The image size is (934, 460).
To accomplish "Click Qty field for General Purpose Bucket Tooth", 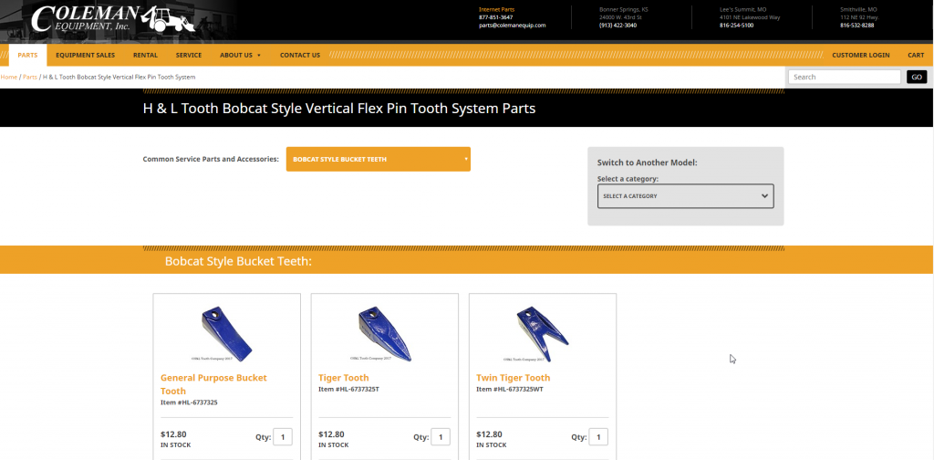I will (x=283, y=437).
